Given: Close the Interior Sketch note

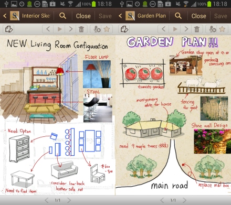Looking at the screenshot, I should coord(83,16).
